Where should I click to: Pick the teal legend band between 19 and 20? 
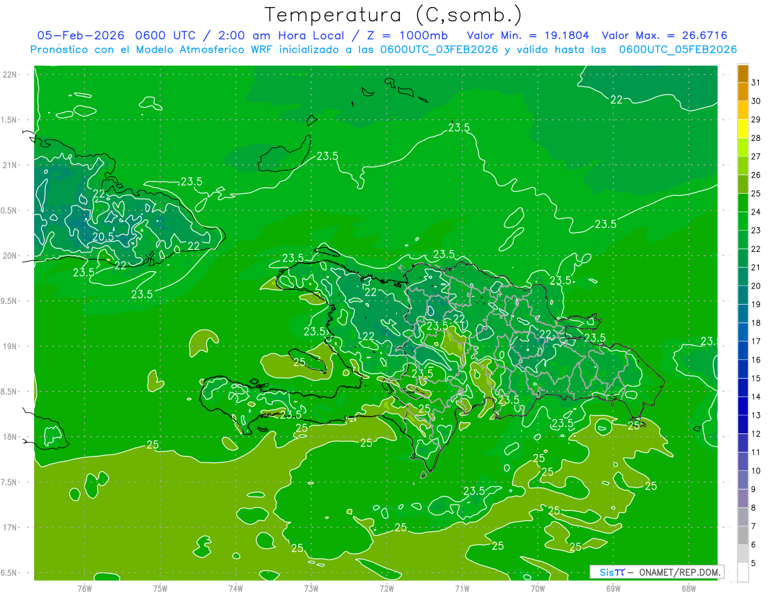point(743,295)
